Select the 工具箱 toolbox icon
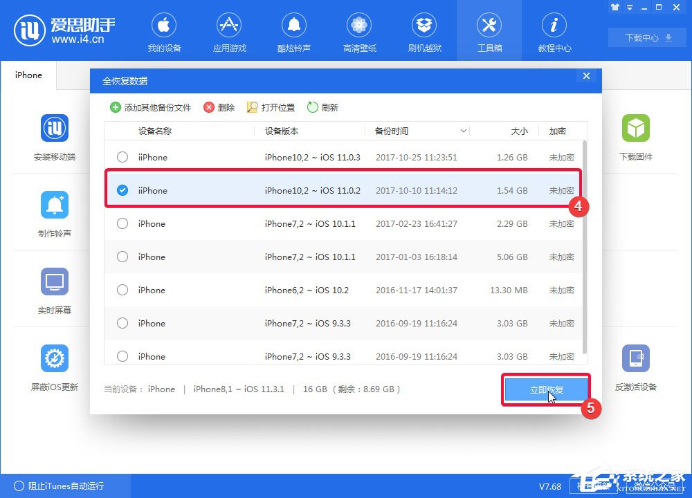Image resolution: width=692 pixels, height=498 pixels. coord(489,31)
